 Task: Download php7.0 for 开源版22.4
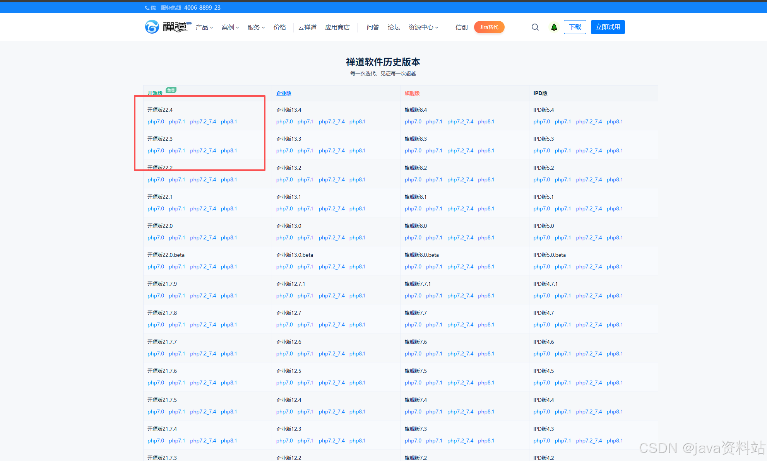point(156,121)
